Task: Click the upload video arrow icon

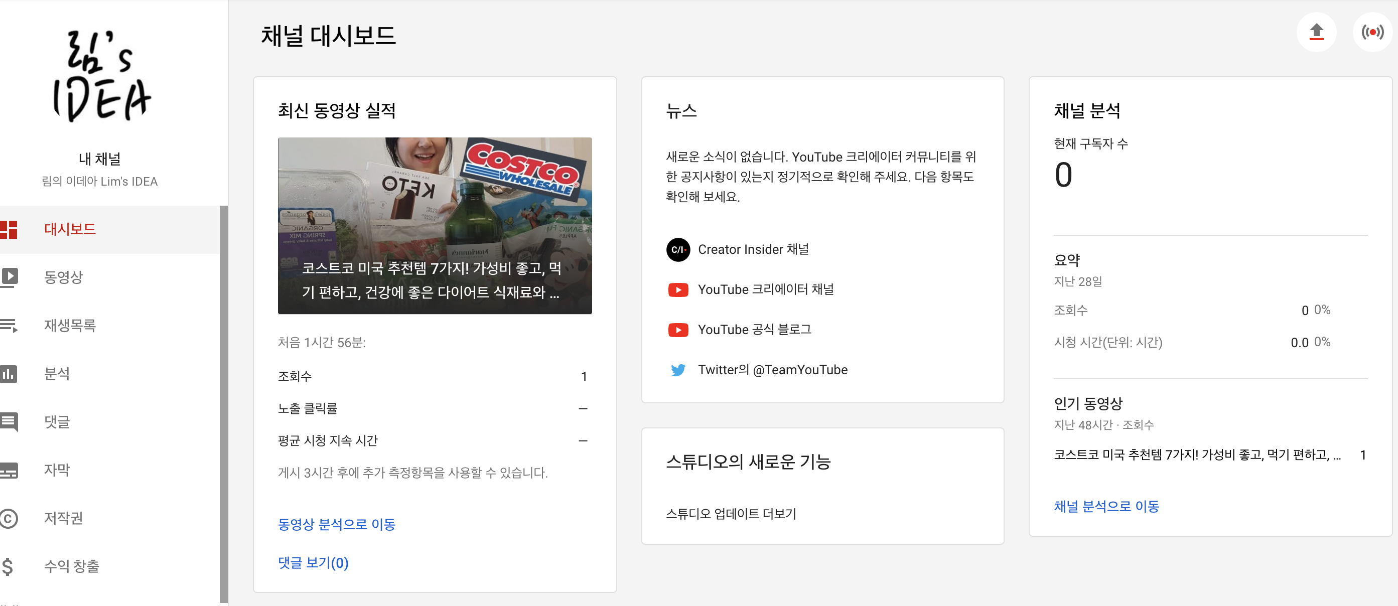Action: pyautogui.click(x=1316, y=32)
